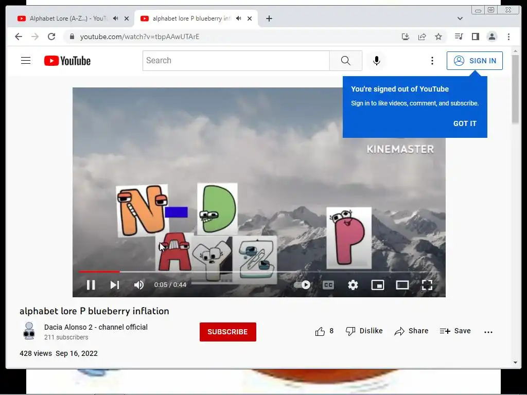Screen dimensions: 527x395
Task: Share the video
Action: click(411, 331)
